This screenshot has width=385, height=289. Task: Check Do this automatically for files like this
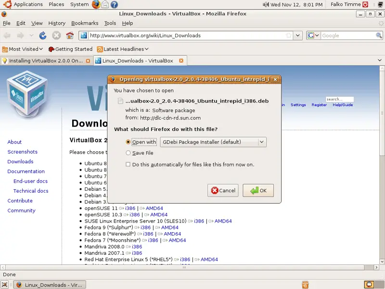[x=128, y=164]
